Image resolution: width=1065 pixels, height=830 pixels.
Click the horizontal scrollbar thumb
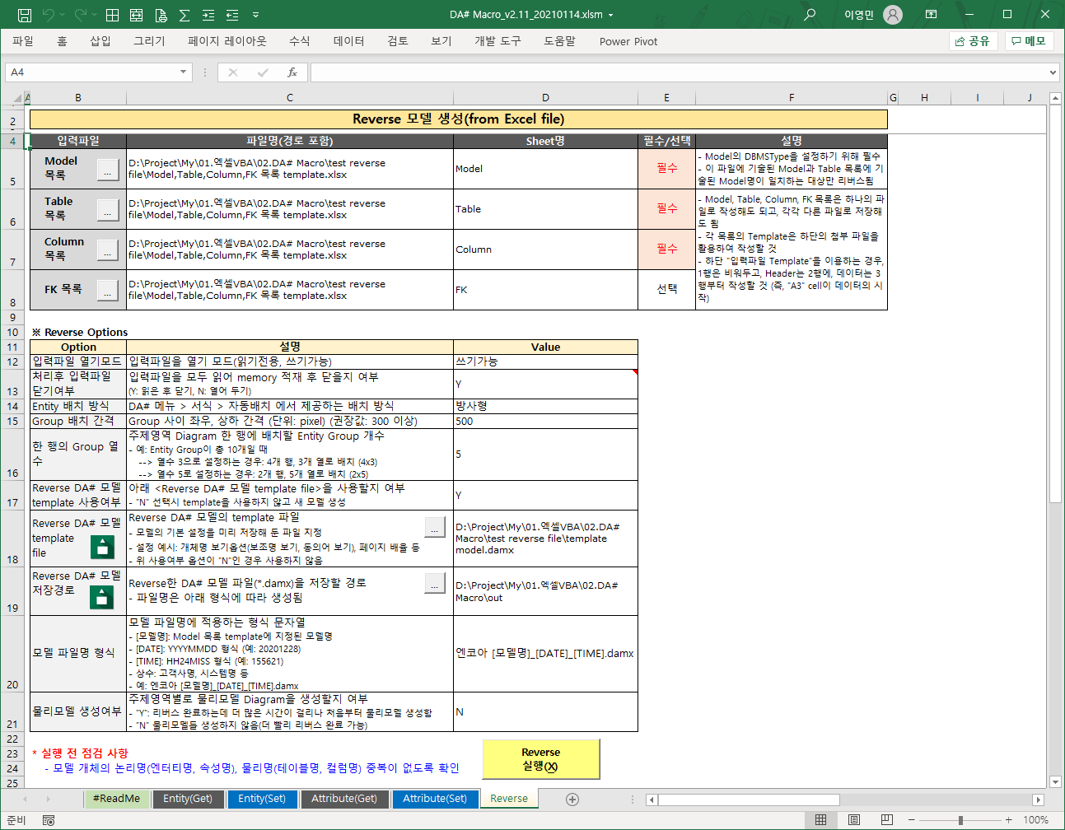click(x=749, y=800)
